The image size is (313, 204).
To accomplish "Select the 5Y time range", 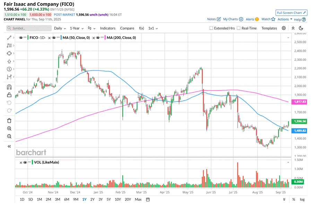I will click(x=108, y=199).
